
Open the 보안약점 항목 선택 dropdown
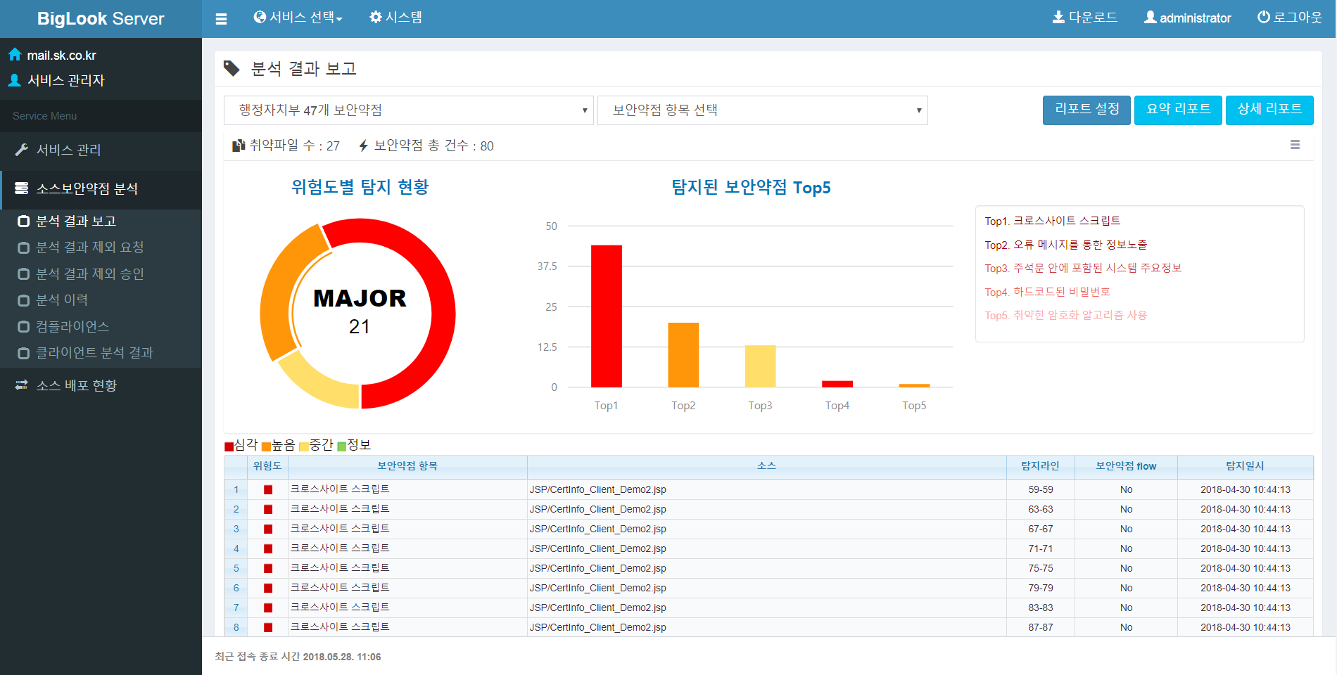point(762,110)
